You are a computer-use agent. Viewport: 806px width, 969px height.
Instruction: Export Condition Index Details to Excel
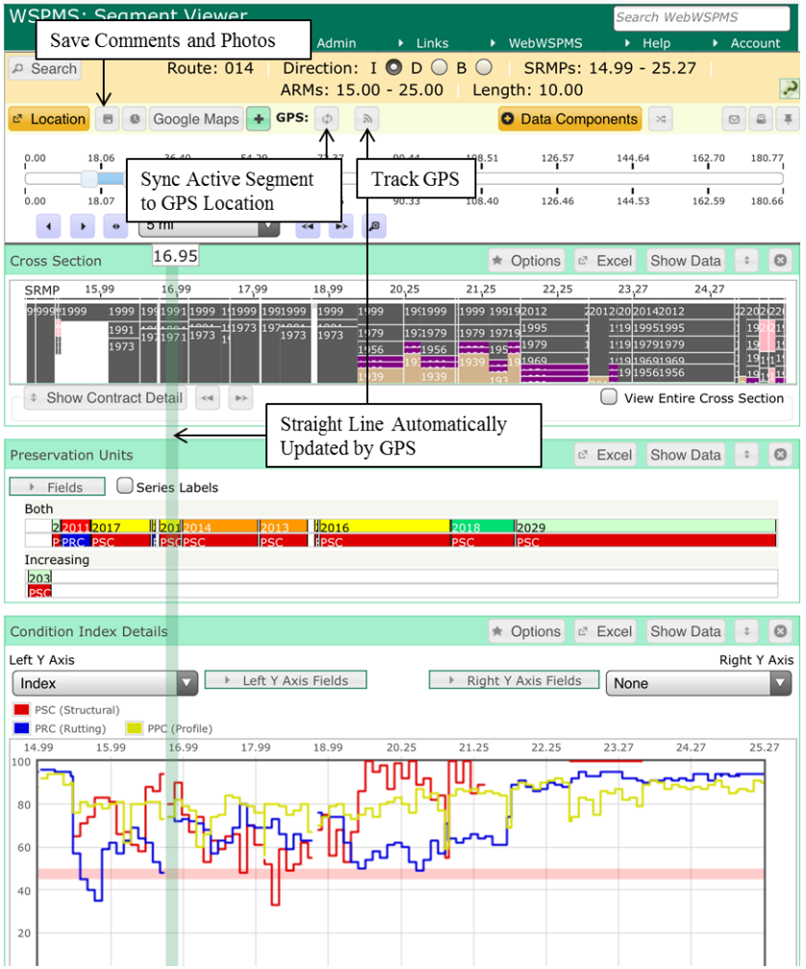tap(605, 631)
